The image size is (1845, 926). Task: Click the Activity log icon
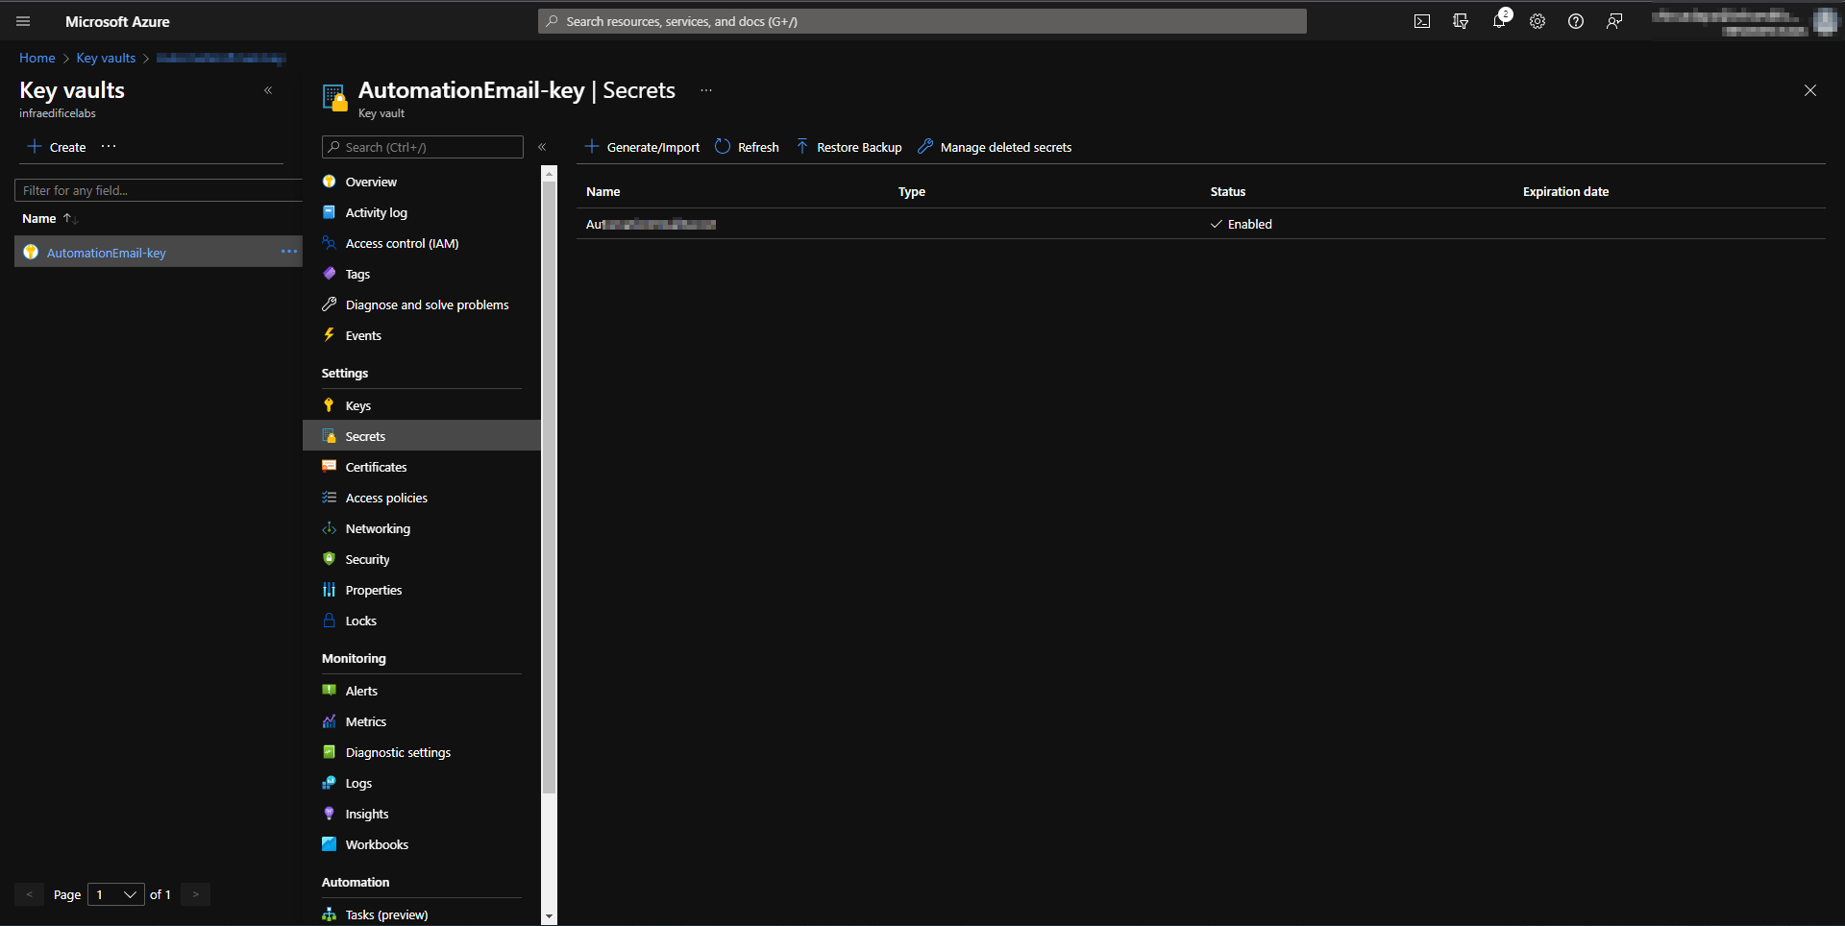click(x=330, y=212)
